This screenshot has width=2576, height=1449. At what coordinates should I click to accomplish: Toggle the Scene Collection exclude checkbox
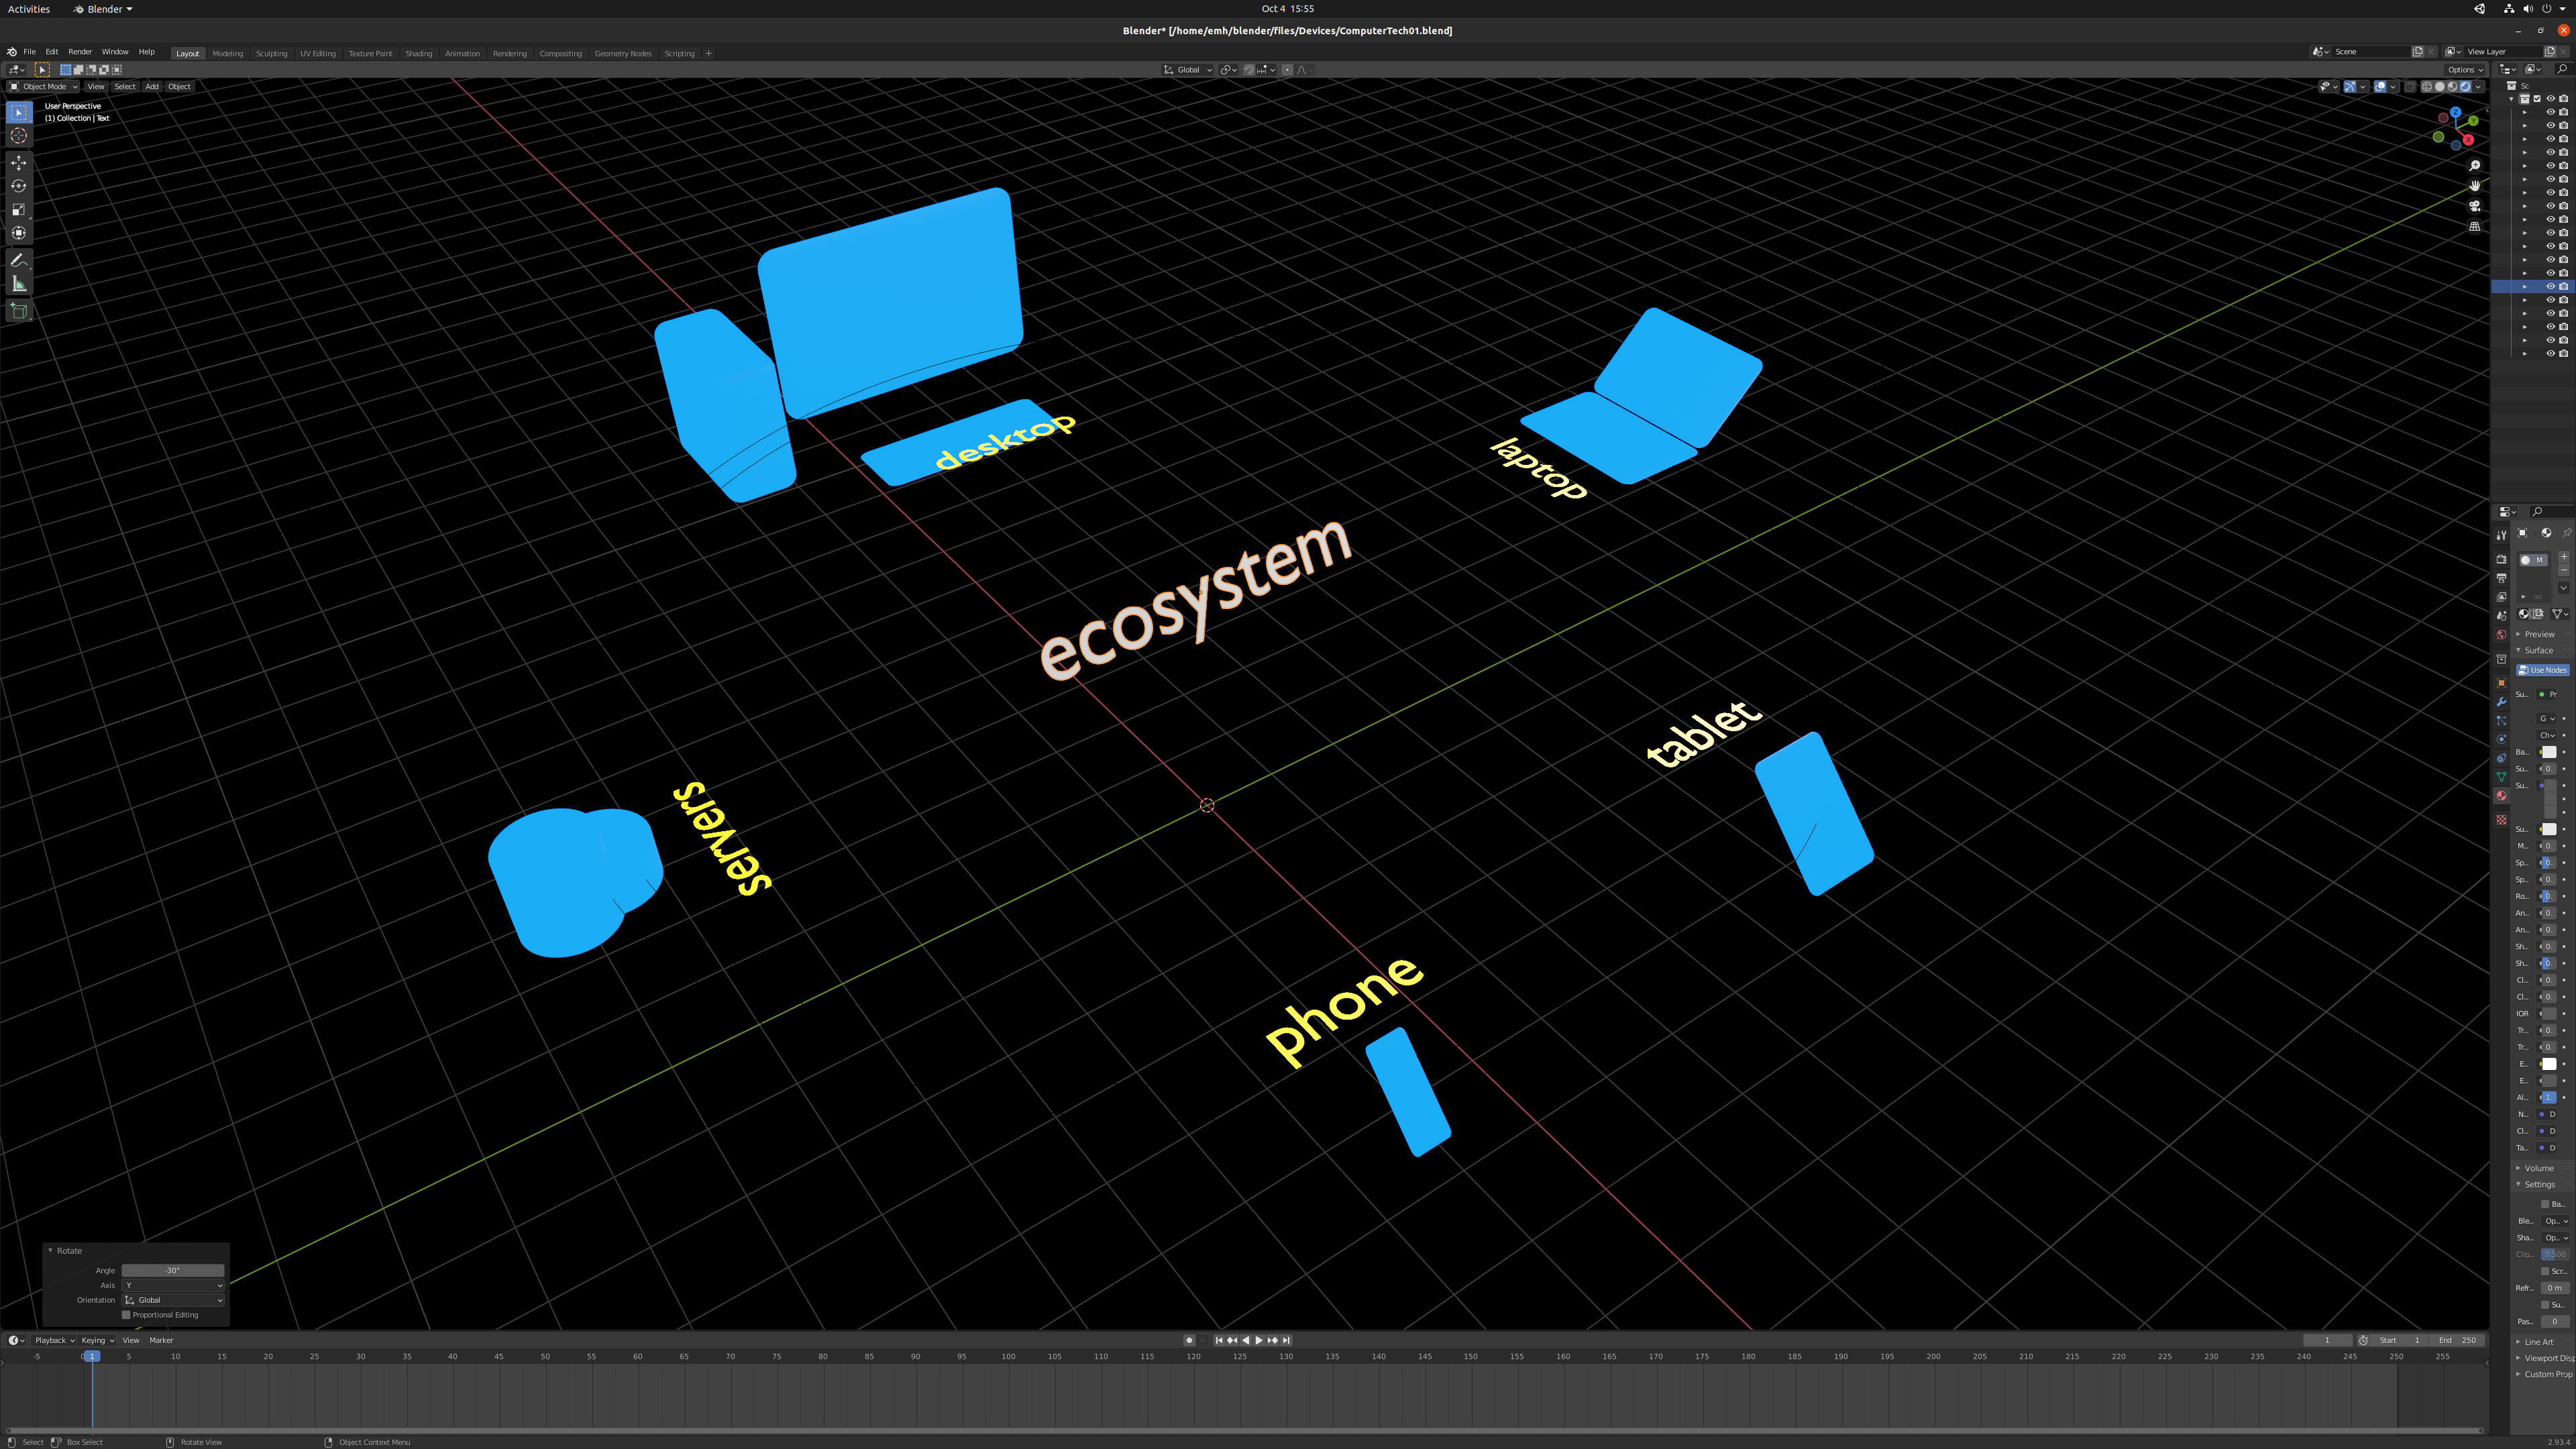(2537, 99)
